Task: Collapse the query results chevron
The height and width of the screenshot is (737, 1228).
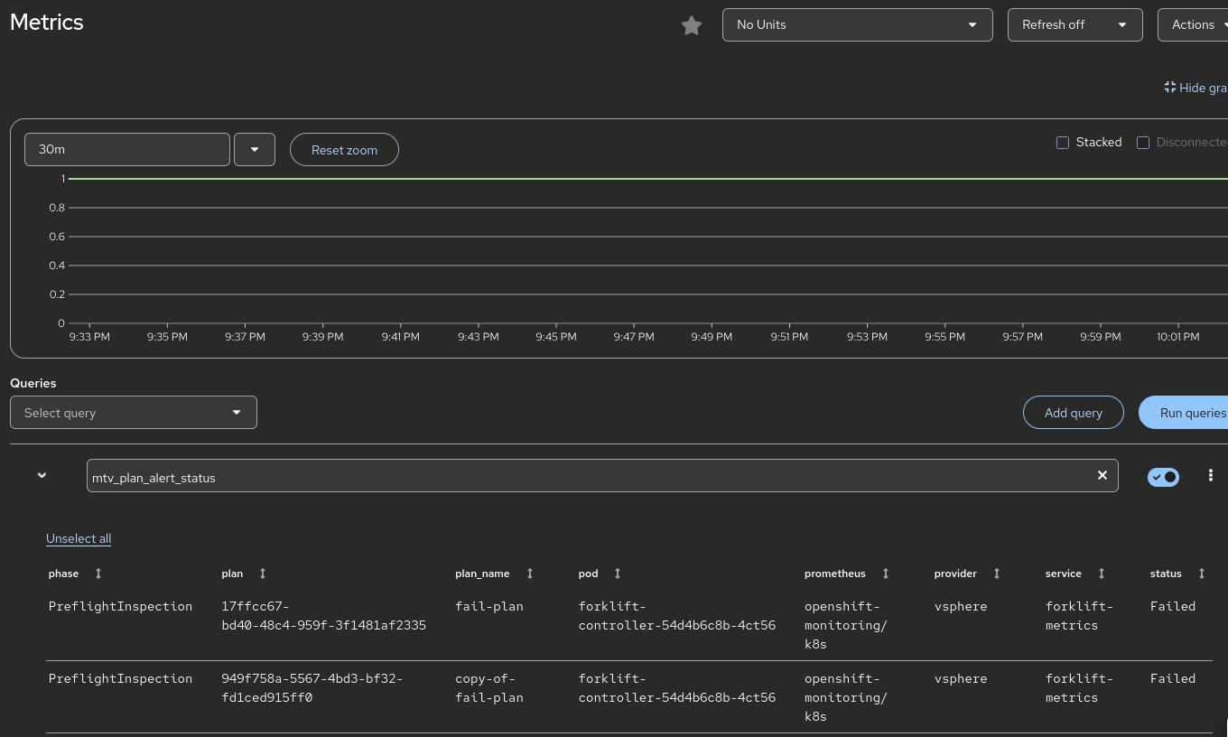Action: pos(42,475)
